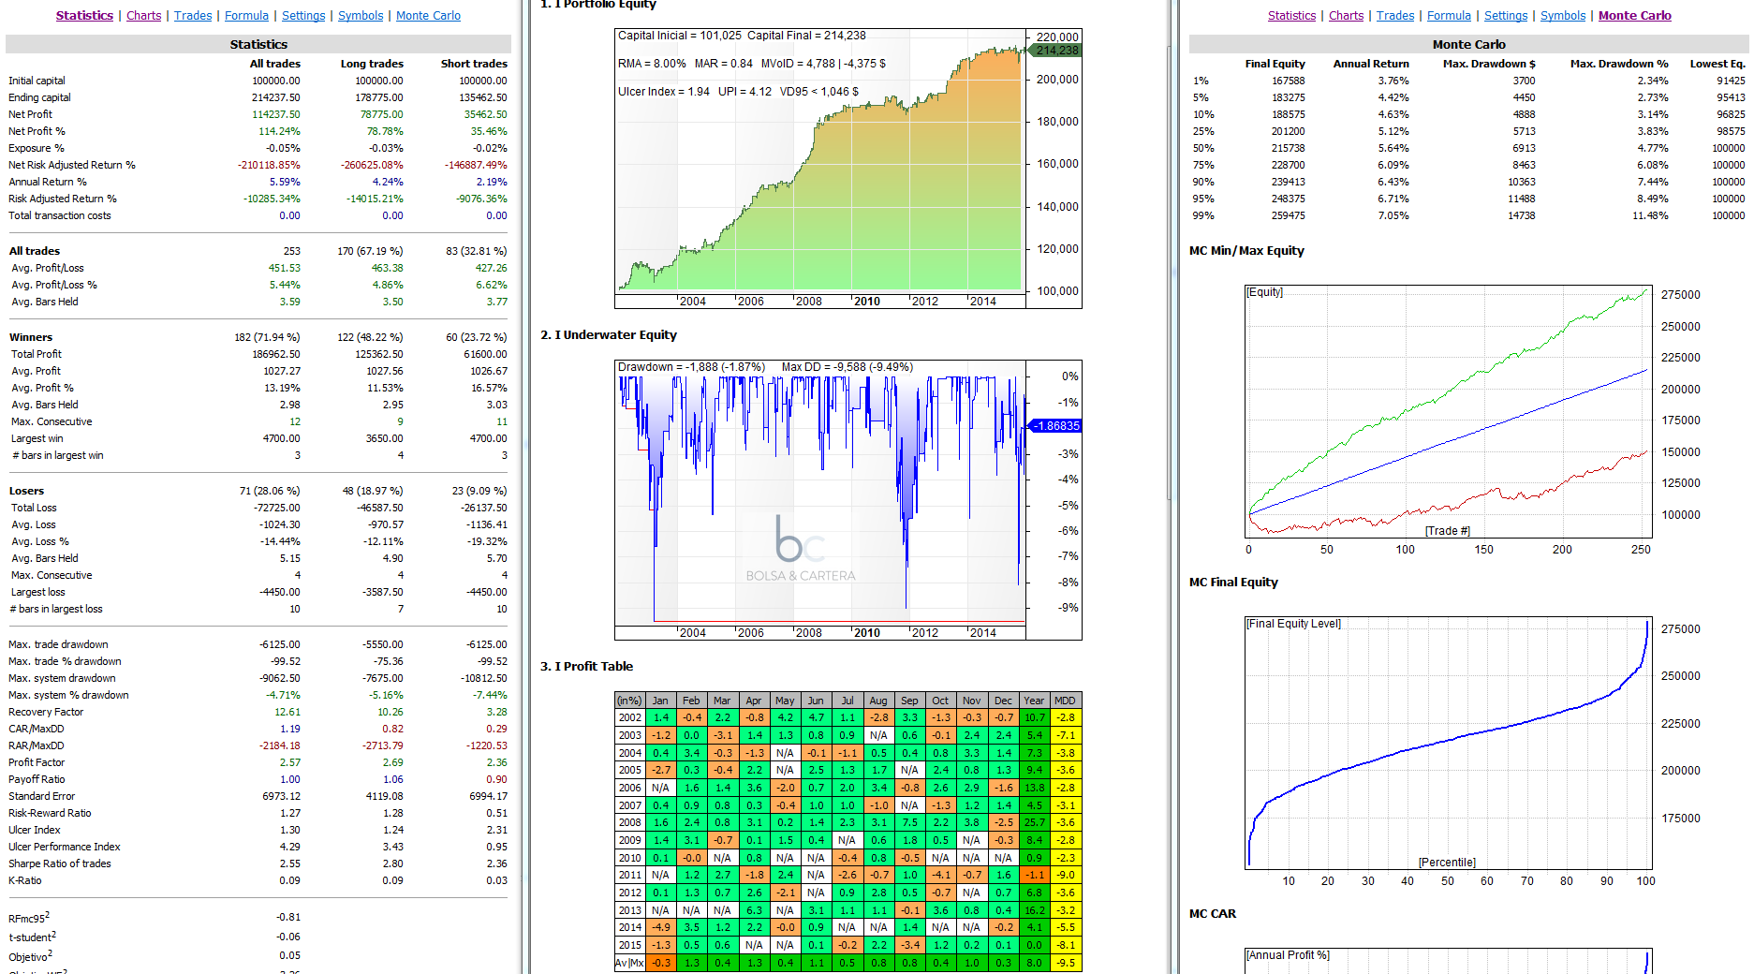Click the MC Min/Max Equity chart
The image size is (1754, 974).
pyautogui.click(x=1448, y=412)
